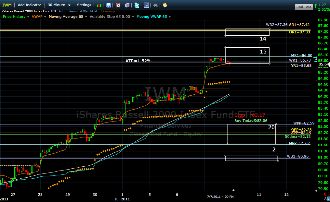
Task: Click the floppy disk save icon
Action: [x=108, y=5]
